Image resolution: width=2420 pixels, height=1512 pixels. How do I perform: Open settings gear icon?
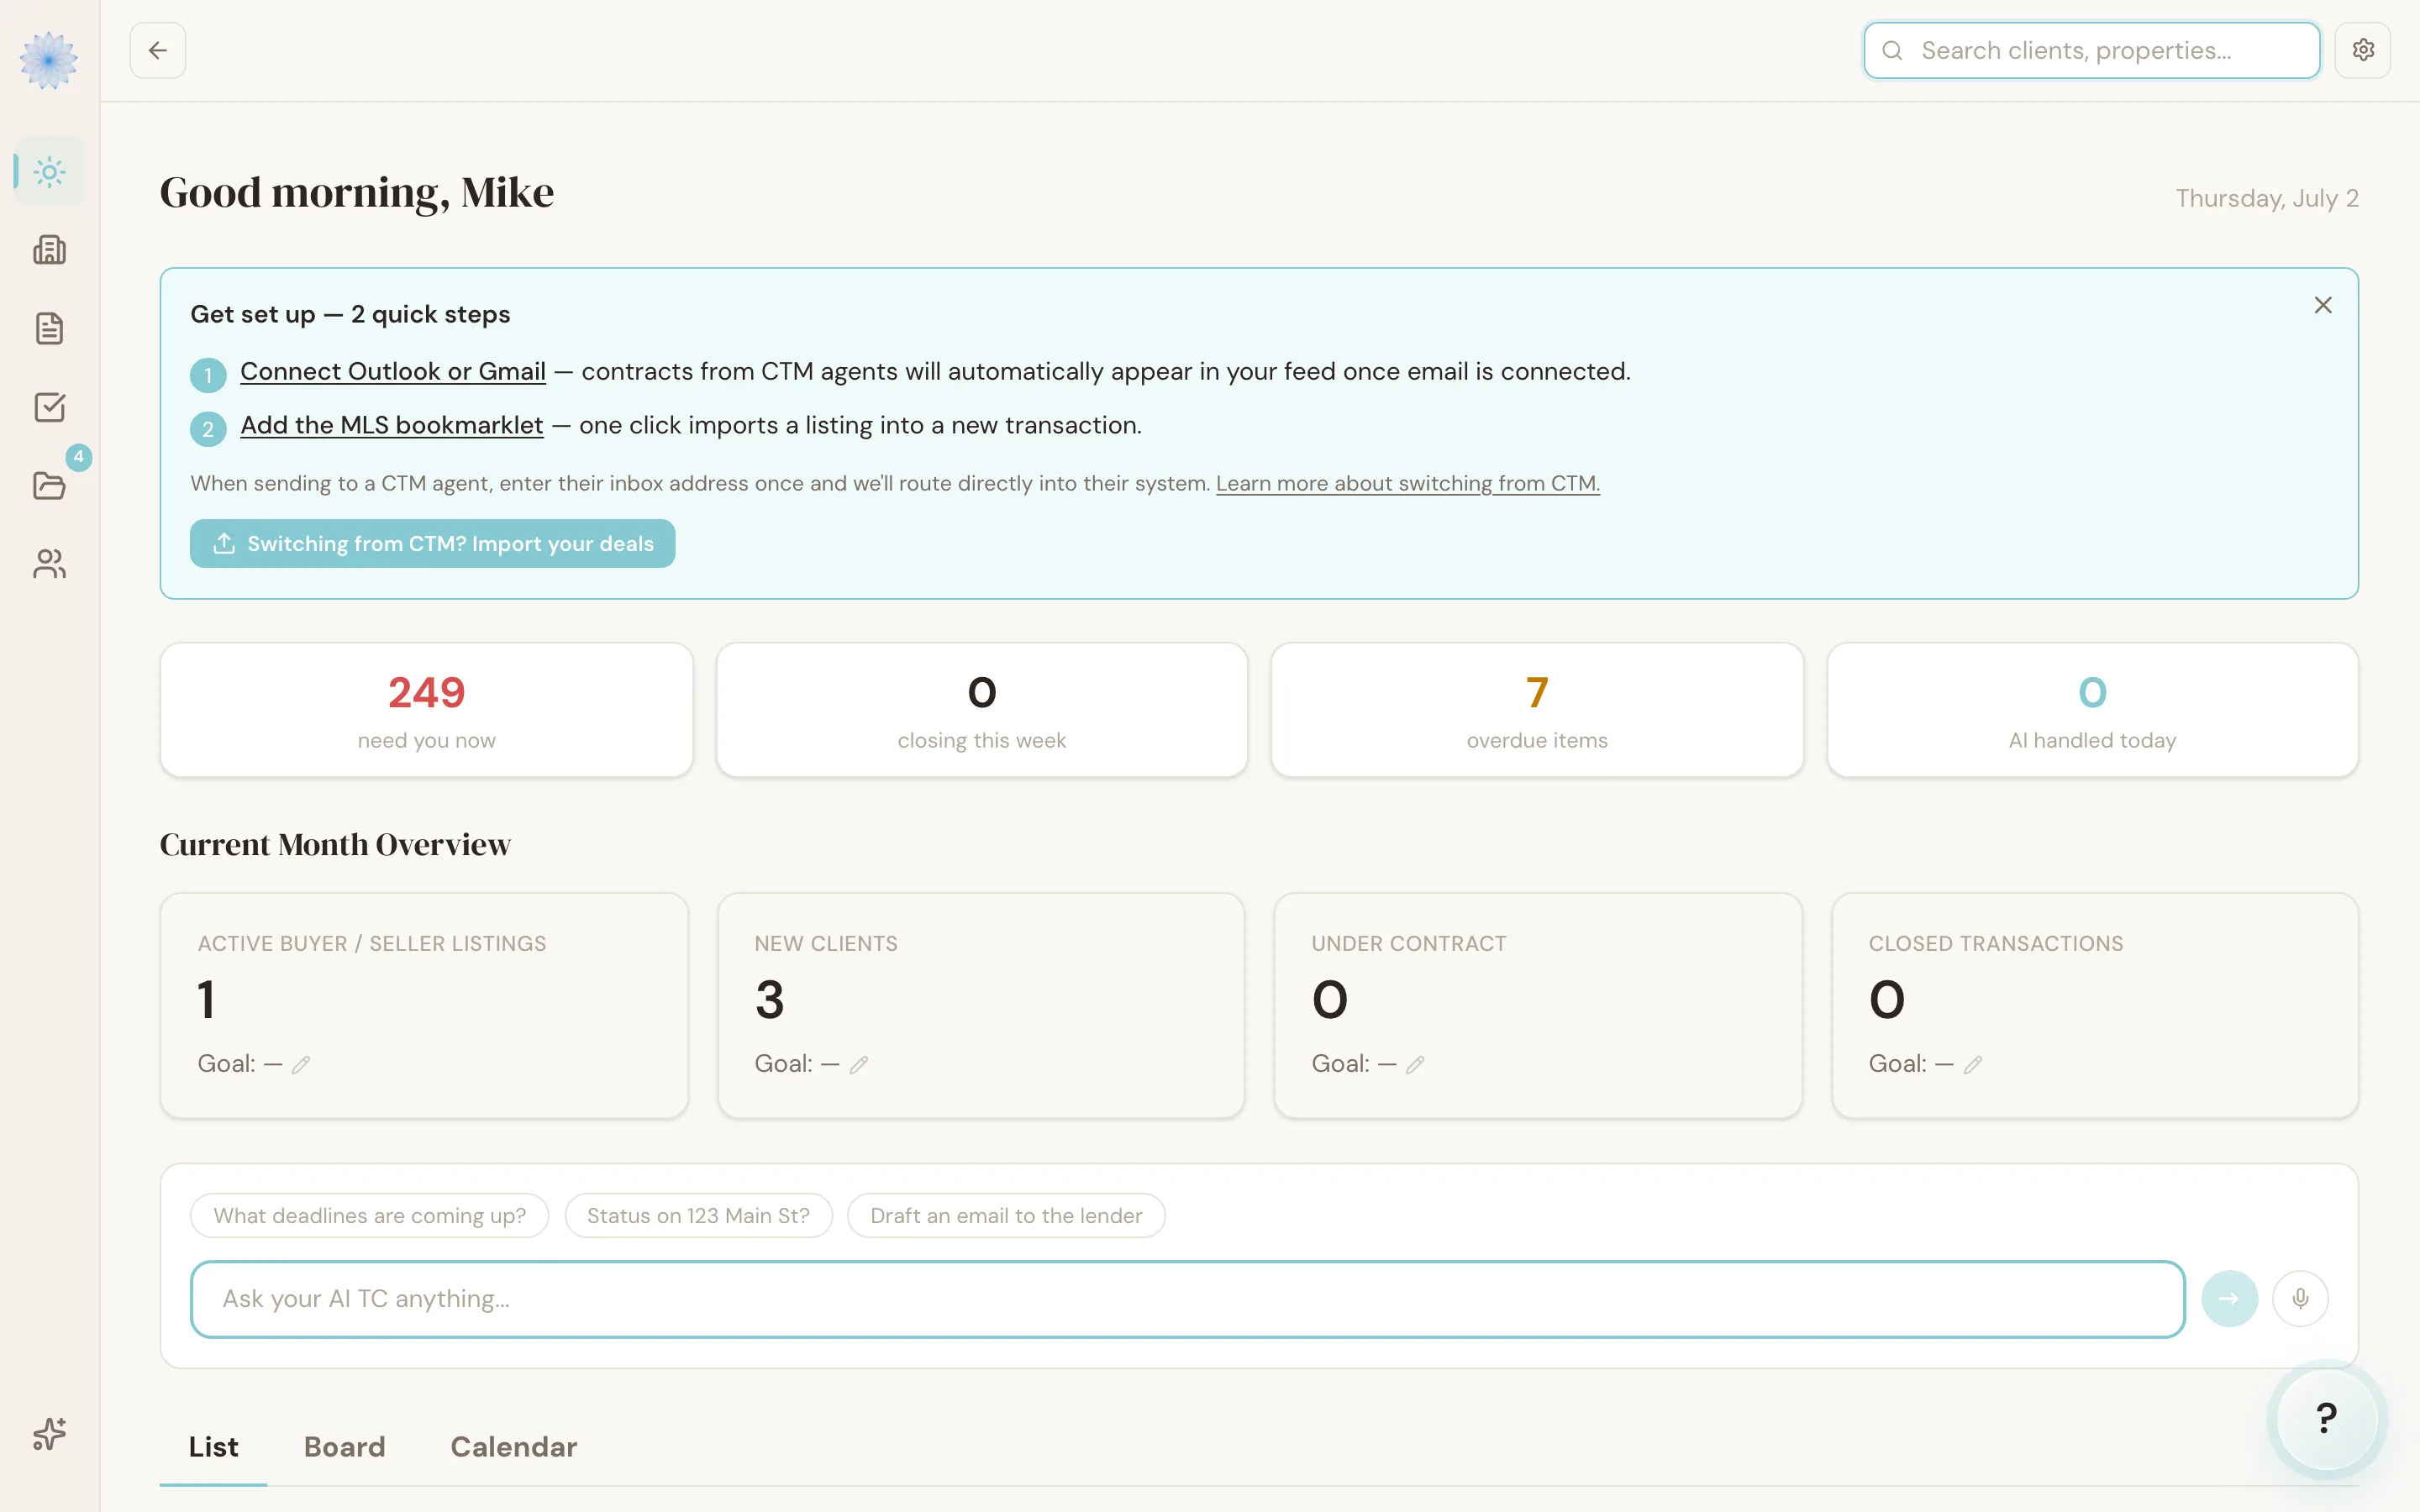[x=2363, y=50]
